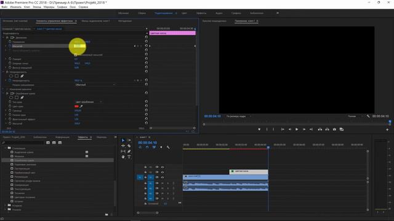The height and width of the screenshot is (221, 394).
Task: Switch to the Метаданные tab
Action: [x=125, y=21]
